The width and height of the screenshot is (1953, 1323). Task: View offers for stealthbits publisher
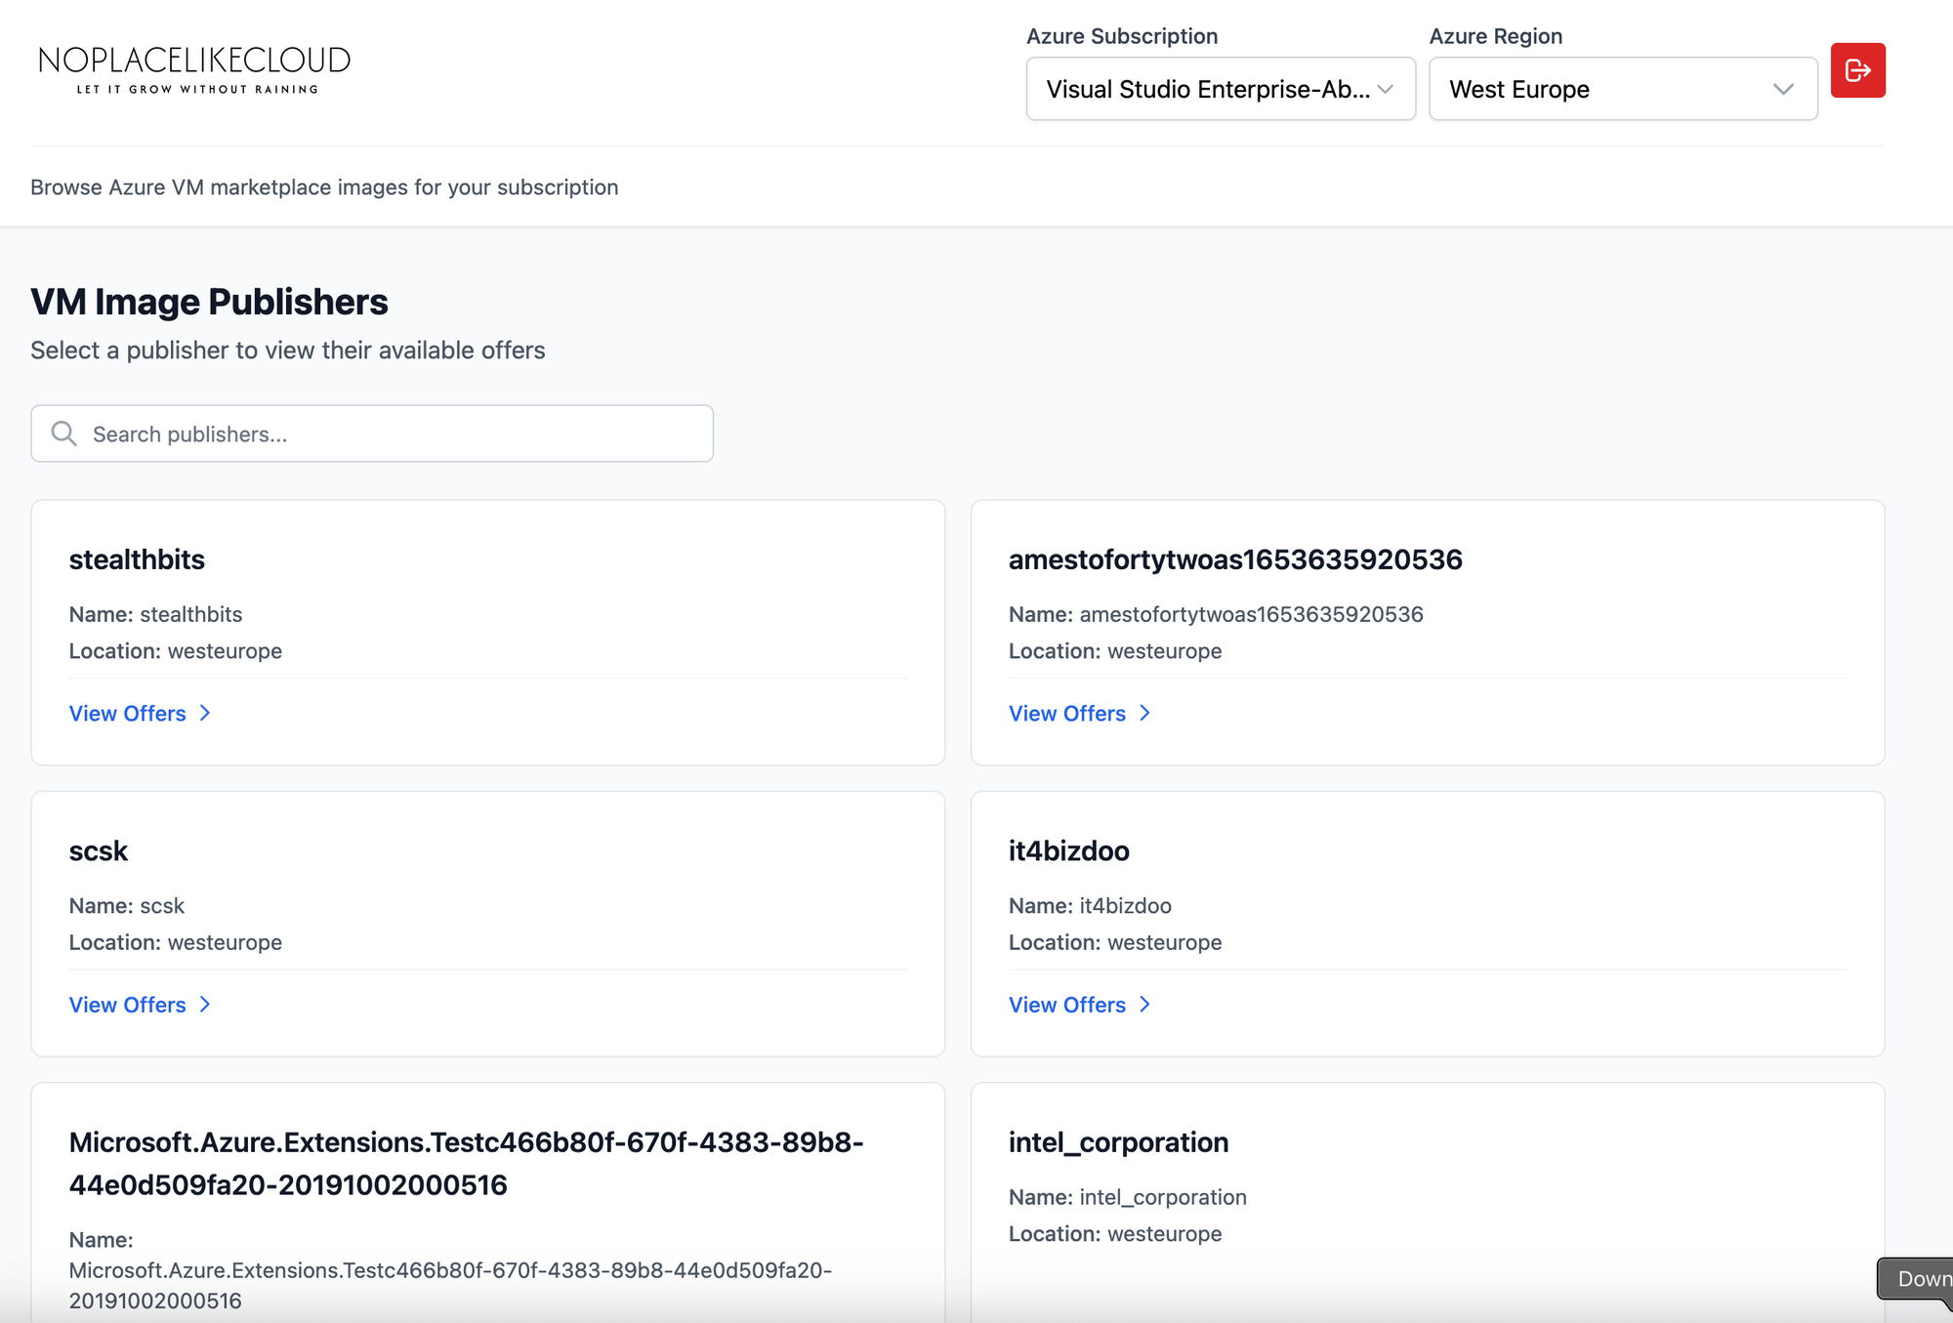click(128, 714)
